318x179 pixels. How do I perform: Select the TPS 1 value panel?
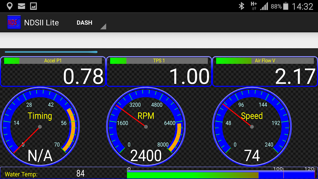coord(159,72)
